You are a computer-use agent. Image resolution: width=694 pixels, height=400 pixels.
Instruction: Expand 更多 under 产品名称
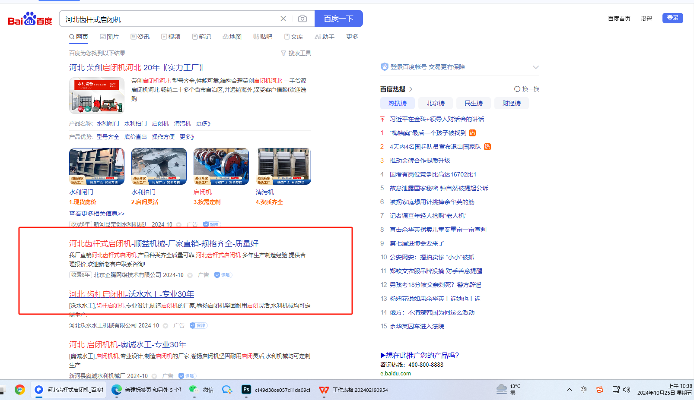tap(203, 123)
